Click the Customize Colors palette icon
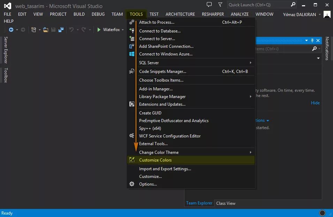The image size is (333, 217). pyautogui.click(x=132, y=160)
